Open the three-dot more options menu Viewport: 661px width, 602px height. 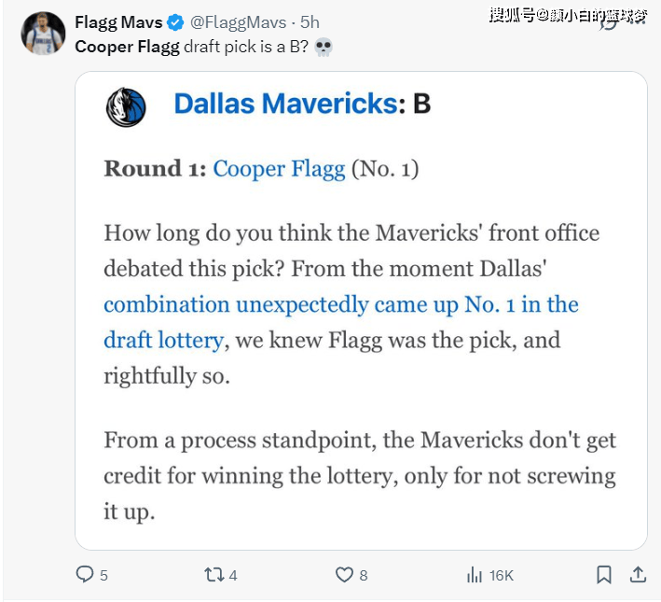tap(636, 22)
